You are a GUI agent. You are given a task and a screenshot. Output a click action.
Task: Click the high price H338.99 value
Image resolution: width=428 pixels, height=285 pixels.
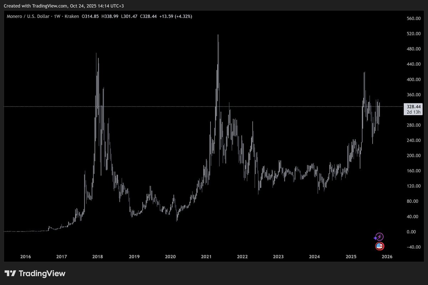[109, 16]
